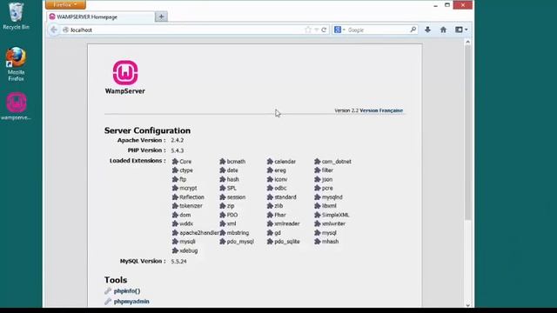This screenshot has height=313, width=557.
Task: Select Apache version value 2.4.2
Action: coord(178,140)
